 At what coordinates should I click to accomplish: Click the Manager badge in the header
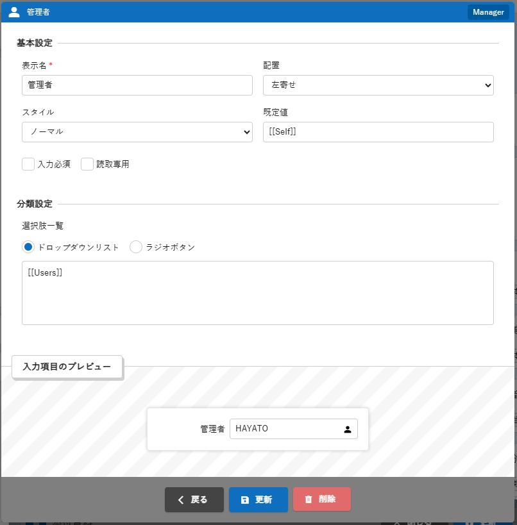[488, 12]
